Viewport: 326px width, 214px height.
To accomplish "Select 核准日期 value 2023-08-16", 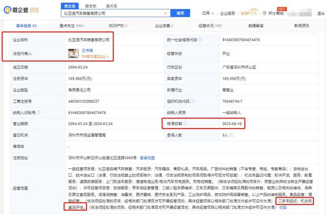I will coord(232,124).
